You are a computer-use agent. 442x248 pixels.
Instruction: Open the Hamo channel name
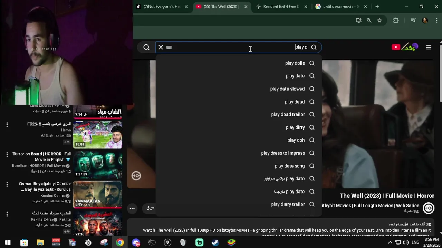pyautogui.click(x=66, y=130)
